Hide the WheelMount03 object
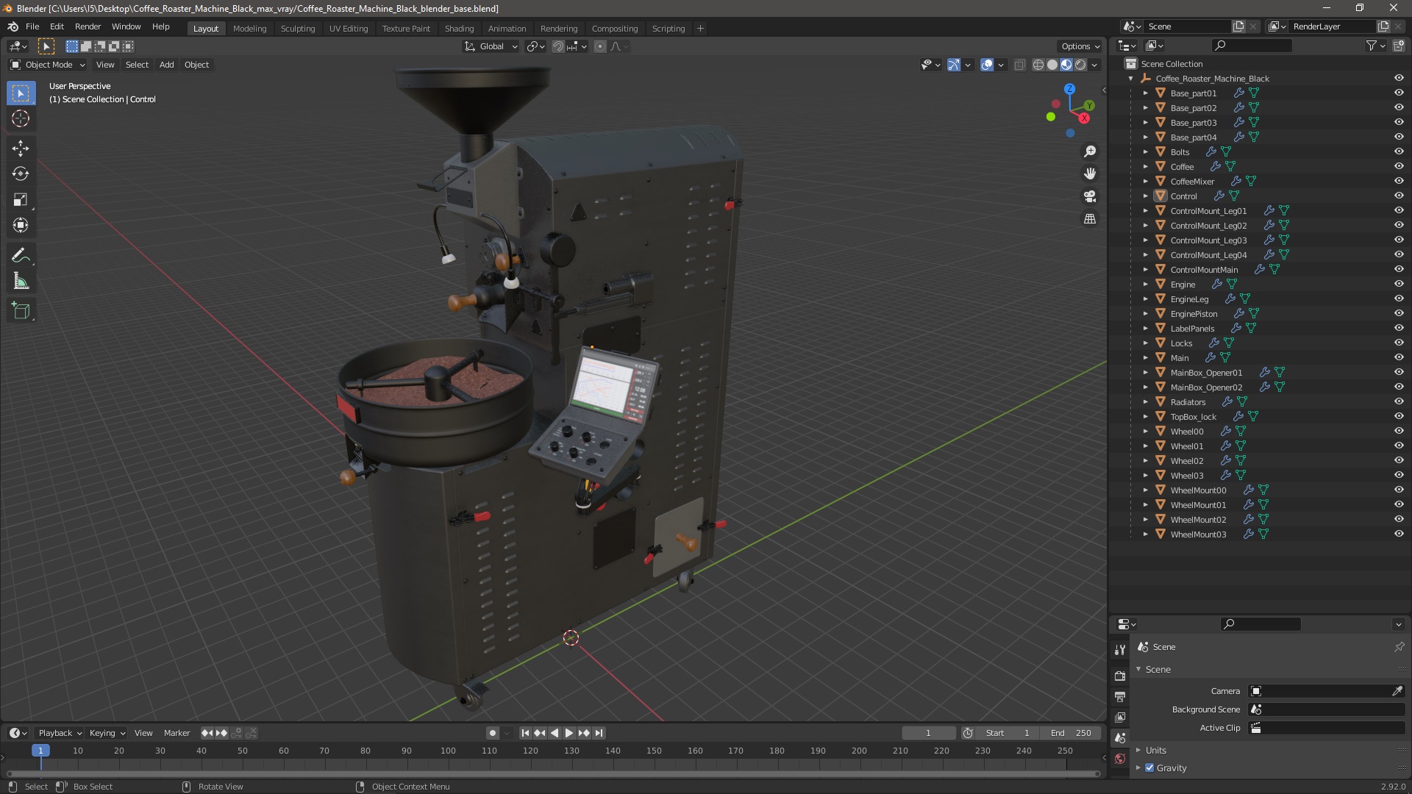Viewport: 1412px width, 794px height. 1399,534
